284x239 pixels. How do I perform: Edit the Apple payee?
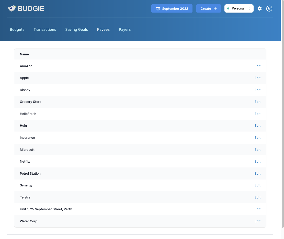(257, 78)
